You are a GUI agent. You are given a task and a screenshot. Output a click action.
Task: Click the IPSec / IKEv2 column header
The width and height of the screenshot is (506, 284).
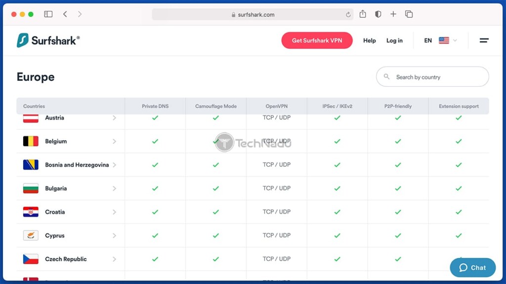point(337,106)
